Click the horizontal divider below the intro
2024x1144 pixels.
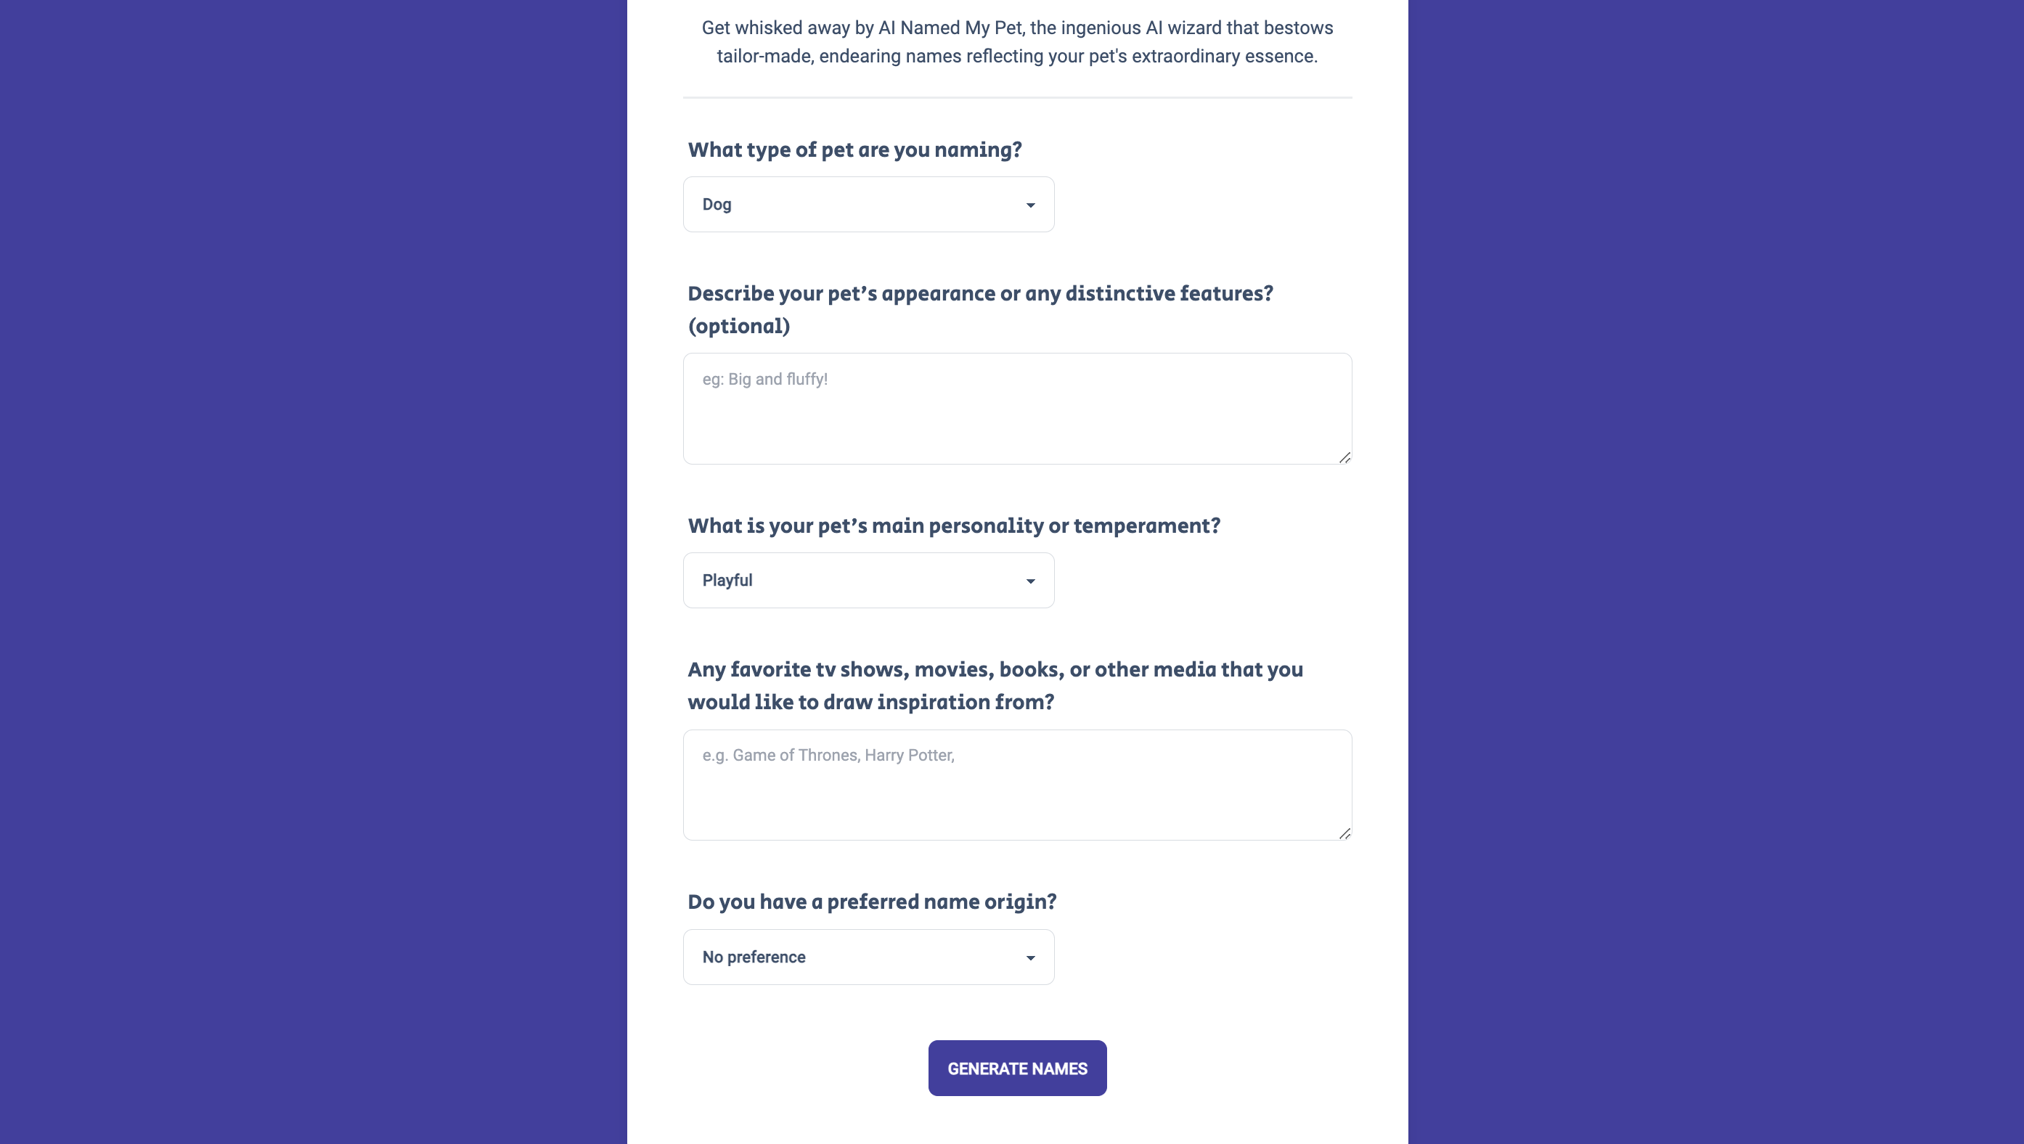coord(1016,97)
